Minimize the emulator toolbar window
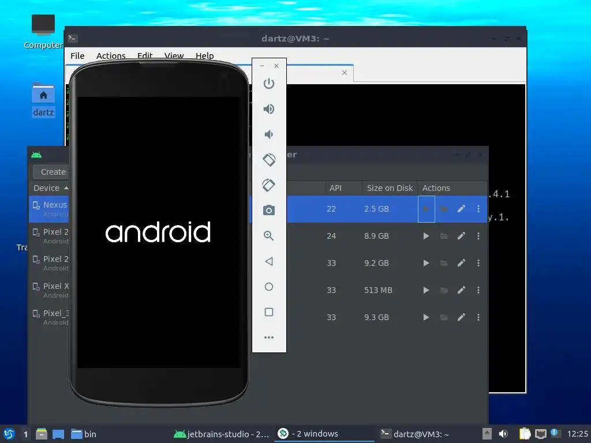Viewport: 591px width, 443px height. click(262, 66)
